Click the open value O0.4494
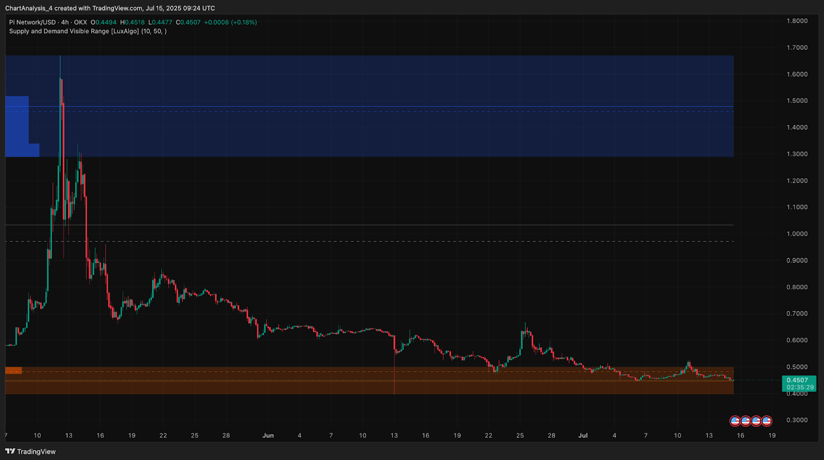This screenshot has width=824, height=460. [104, 22]
